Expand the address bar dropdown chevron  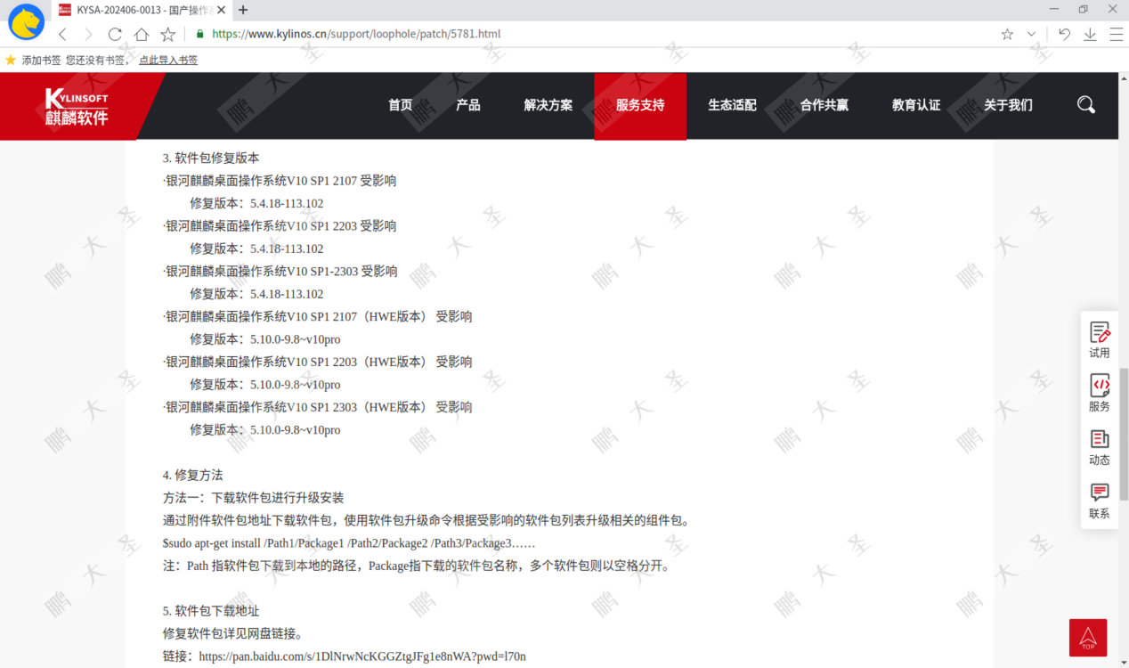point(1031,34)
